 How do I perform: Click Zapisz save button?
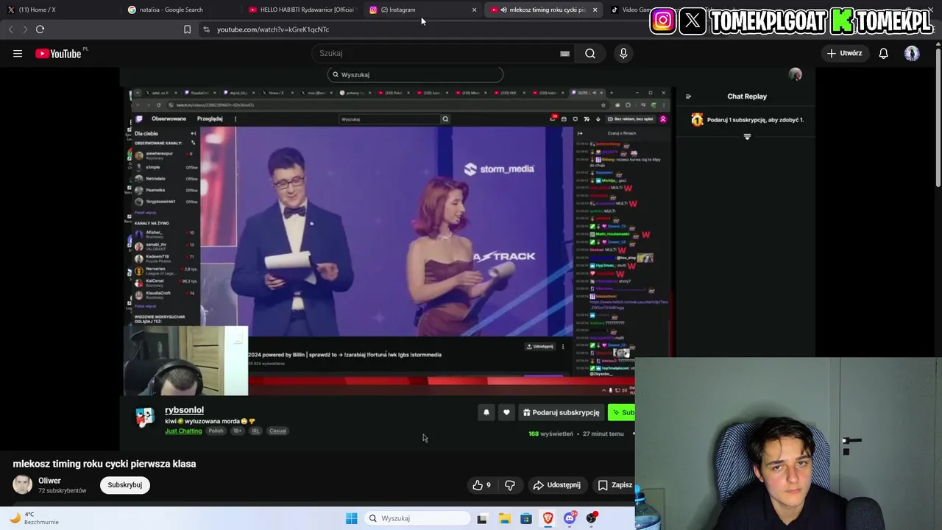pos(615,485)
